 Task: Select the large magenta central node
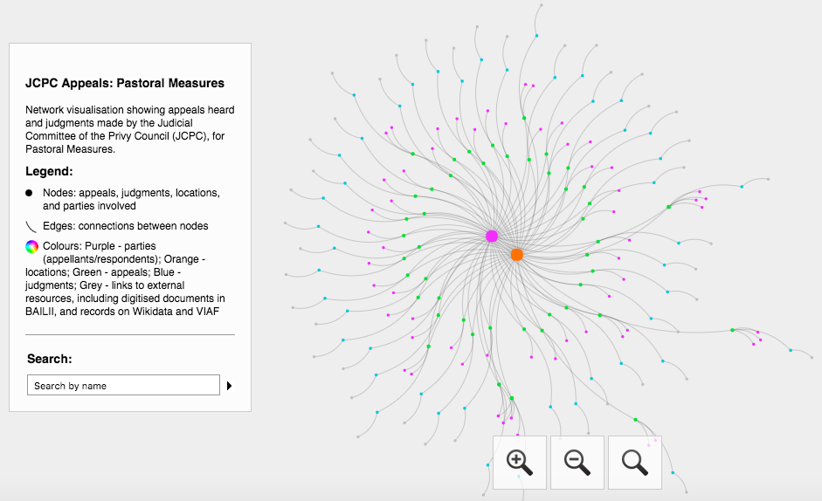click(x=492, y=236)
